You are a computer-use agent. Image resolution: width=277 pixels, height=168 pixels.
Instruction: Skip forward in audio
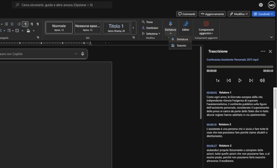251,81
